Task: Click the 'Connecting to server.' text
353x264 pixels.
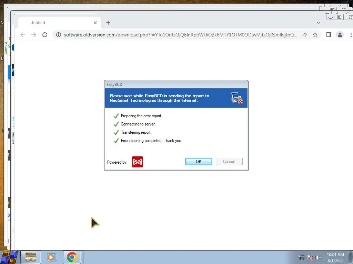Action: [x=138, y=124]
